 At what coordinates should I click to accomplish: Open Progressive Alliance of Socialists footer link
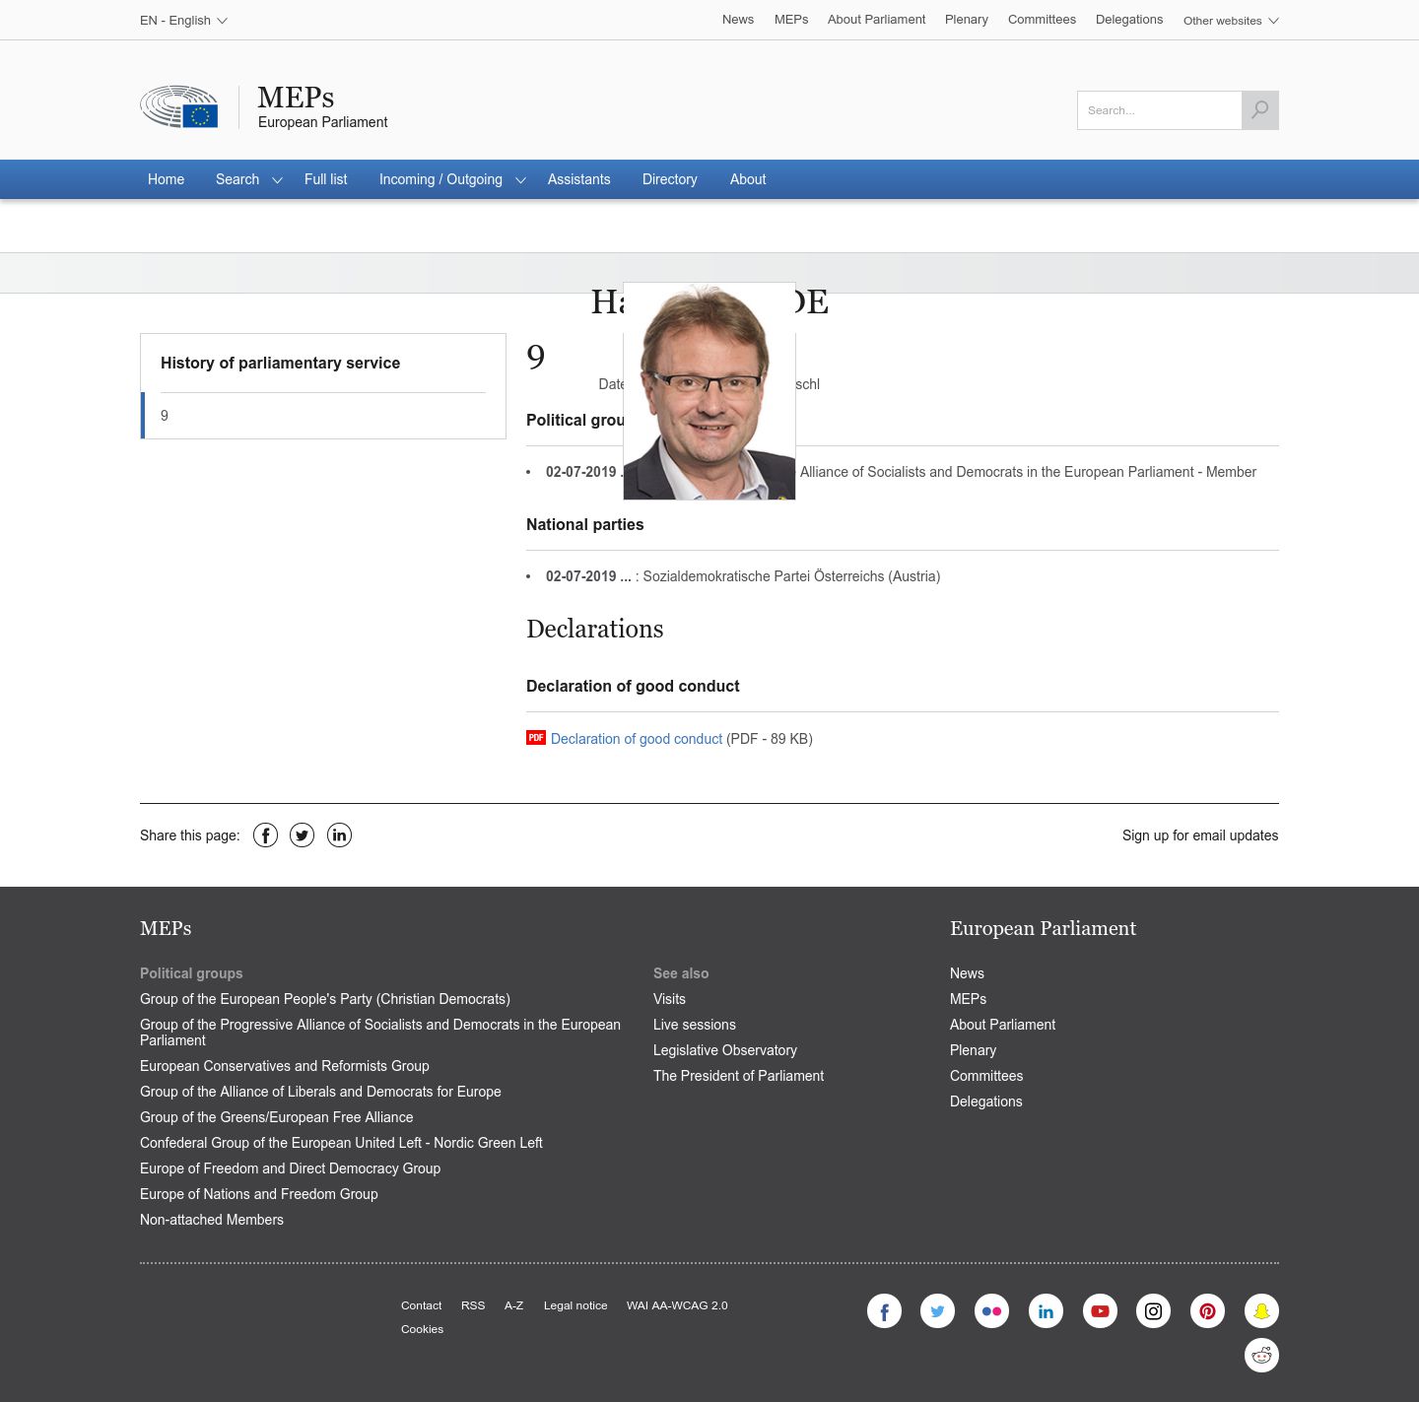click(380, 1033)
